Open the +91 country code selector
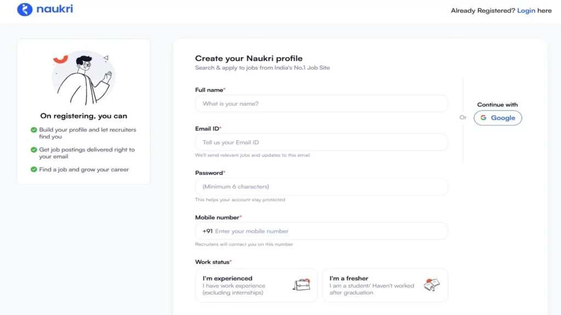Image resolution: width=561 pixels, height=315 pixels. coord(205,231)
